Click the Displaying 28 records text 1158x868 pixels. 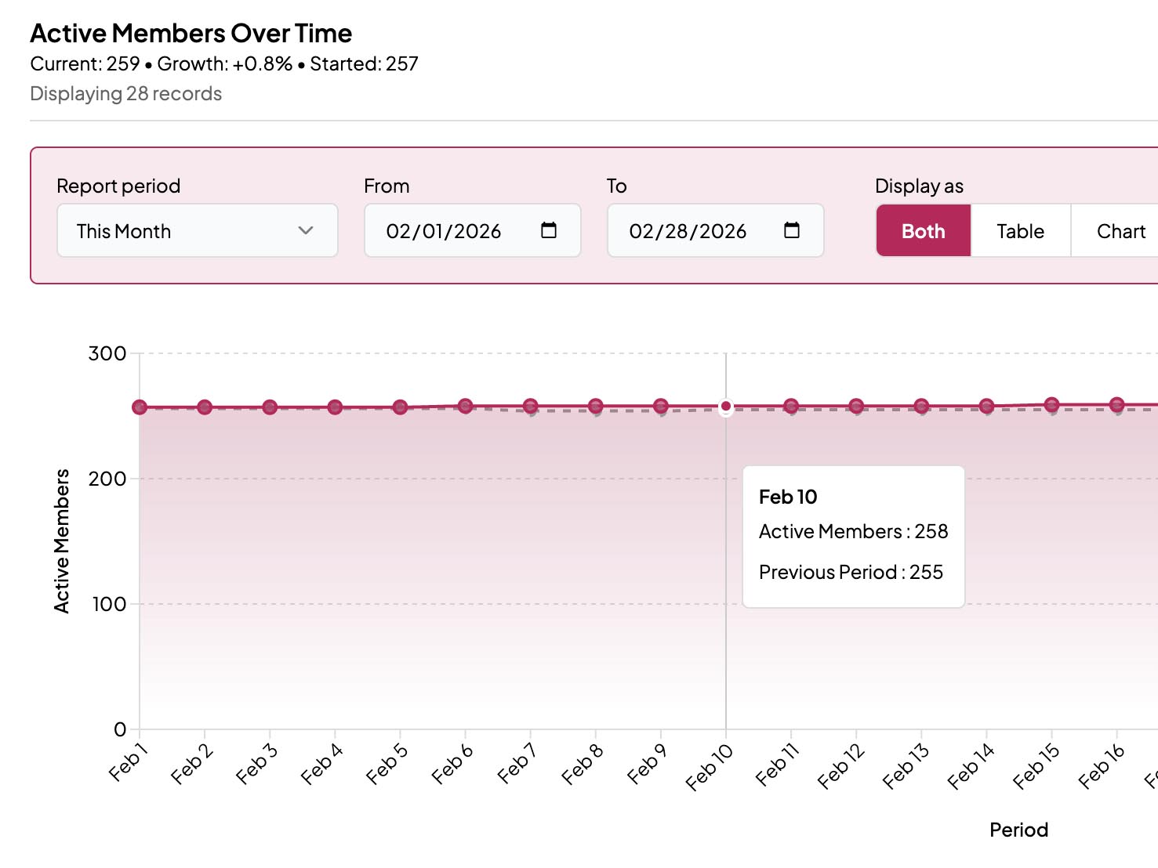125,93
